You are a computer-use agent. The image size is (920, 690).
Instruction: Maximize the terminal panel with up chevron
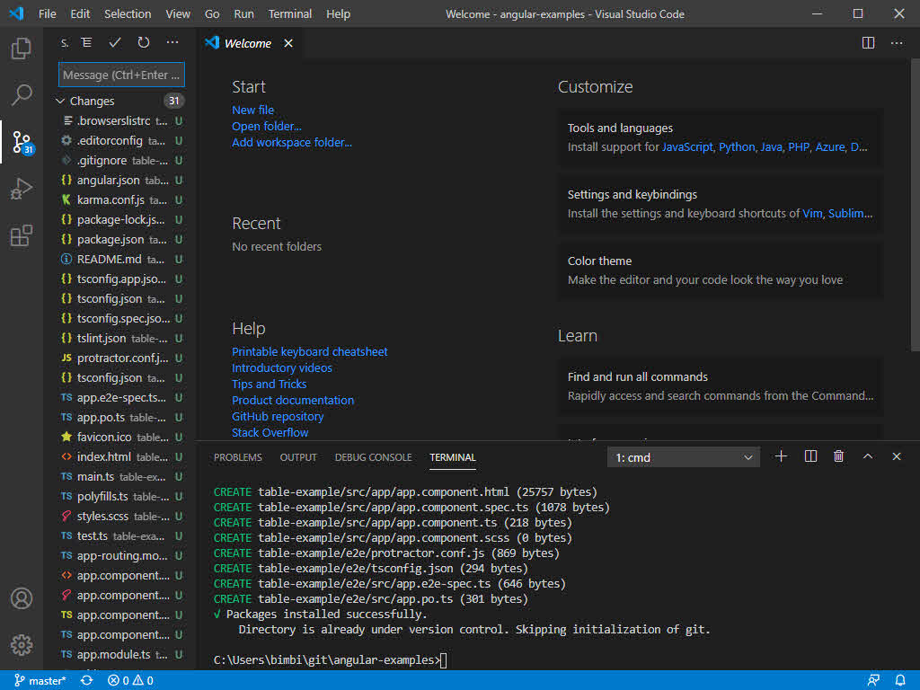(868, 456)
